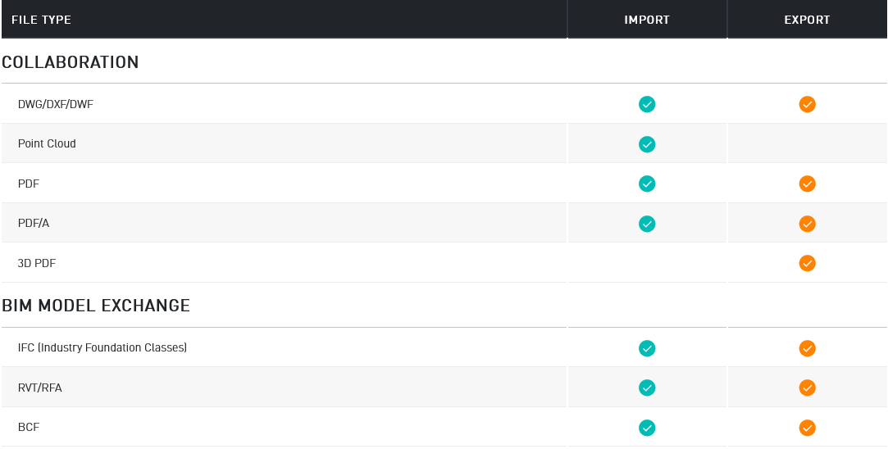Screen dimensions: 888x449
Task: Select the PDF import checkmark icon
Action: pos(647,184)
